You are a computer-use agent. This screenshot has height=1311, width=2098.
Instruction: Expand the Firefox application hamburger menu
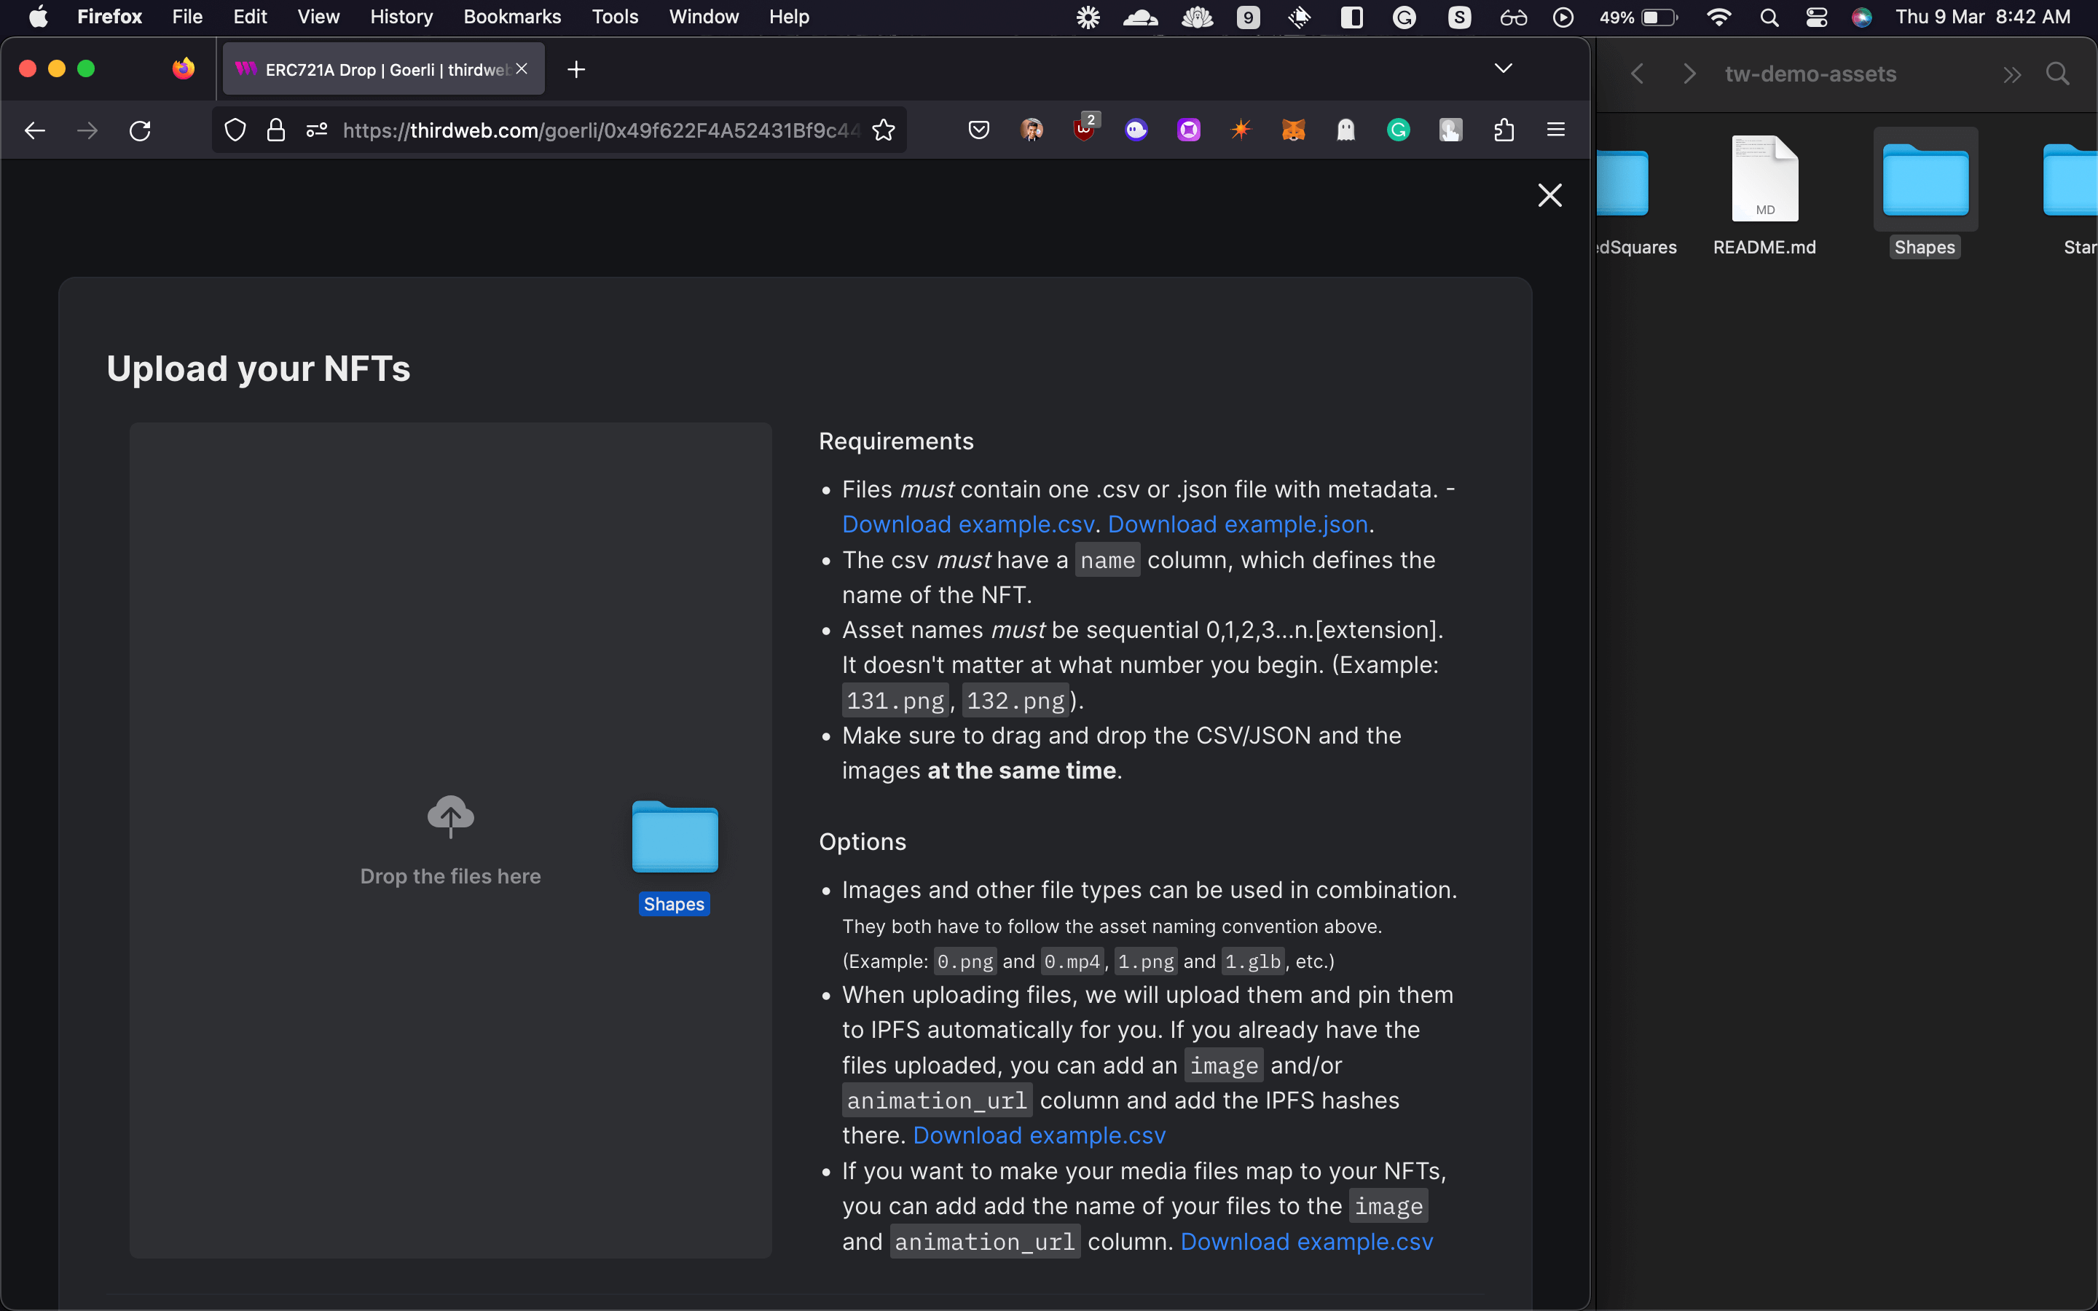pos(1555,130)
